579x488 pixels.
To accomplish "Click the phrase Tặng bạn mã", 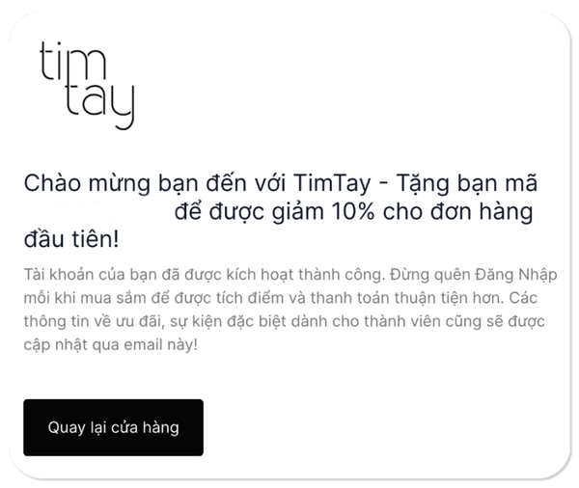I will pos(466,182).
